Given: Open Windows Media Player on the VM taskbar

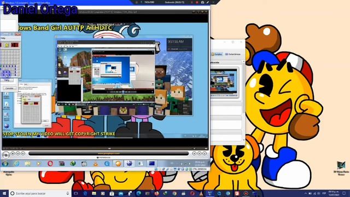Looking at the screenshot, I should coord(39,164).
